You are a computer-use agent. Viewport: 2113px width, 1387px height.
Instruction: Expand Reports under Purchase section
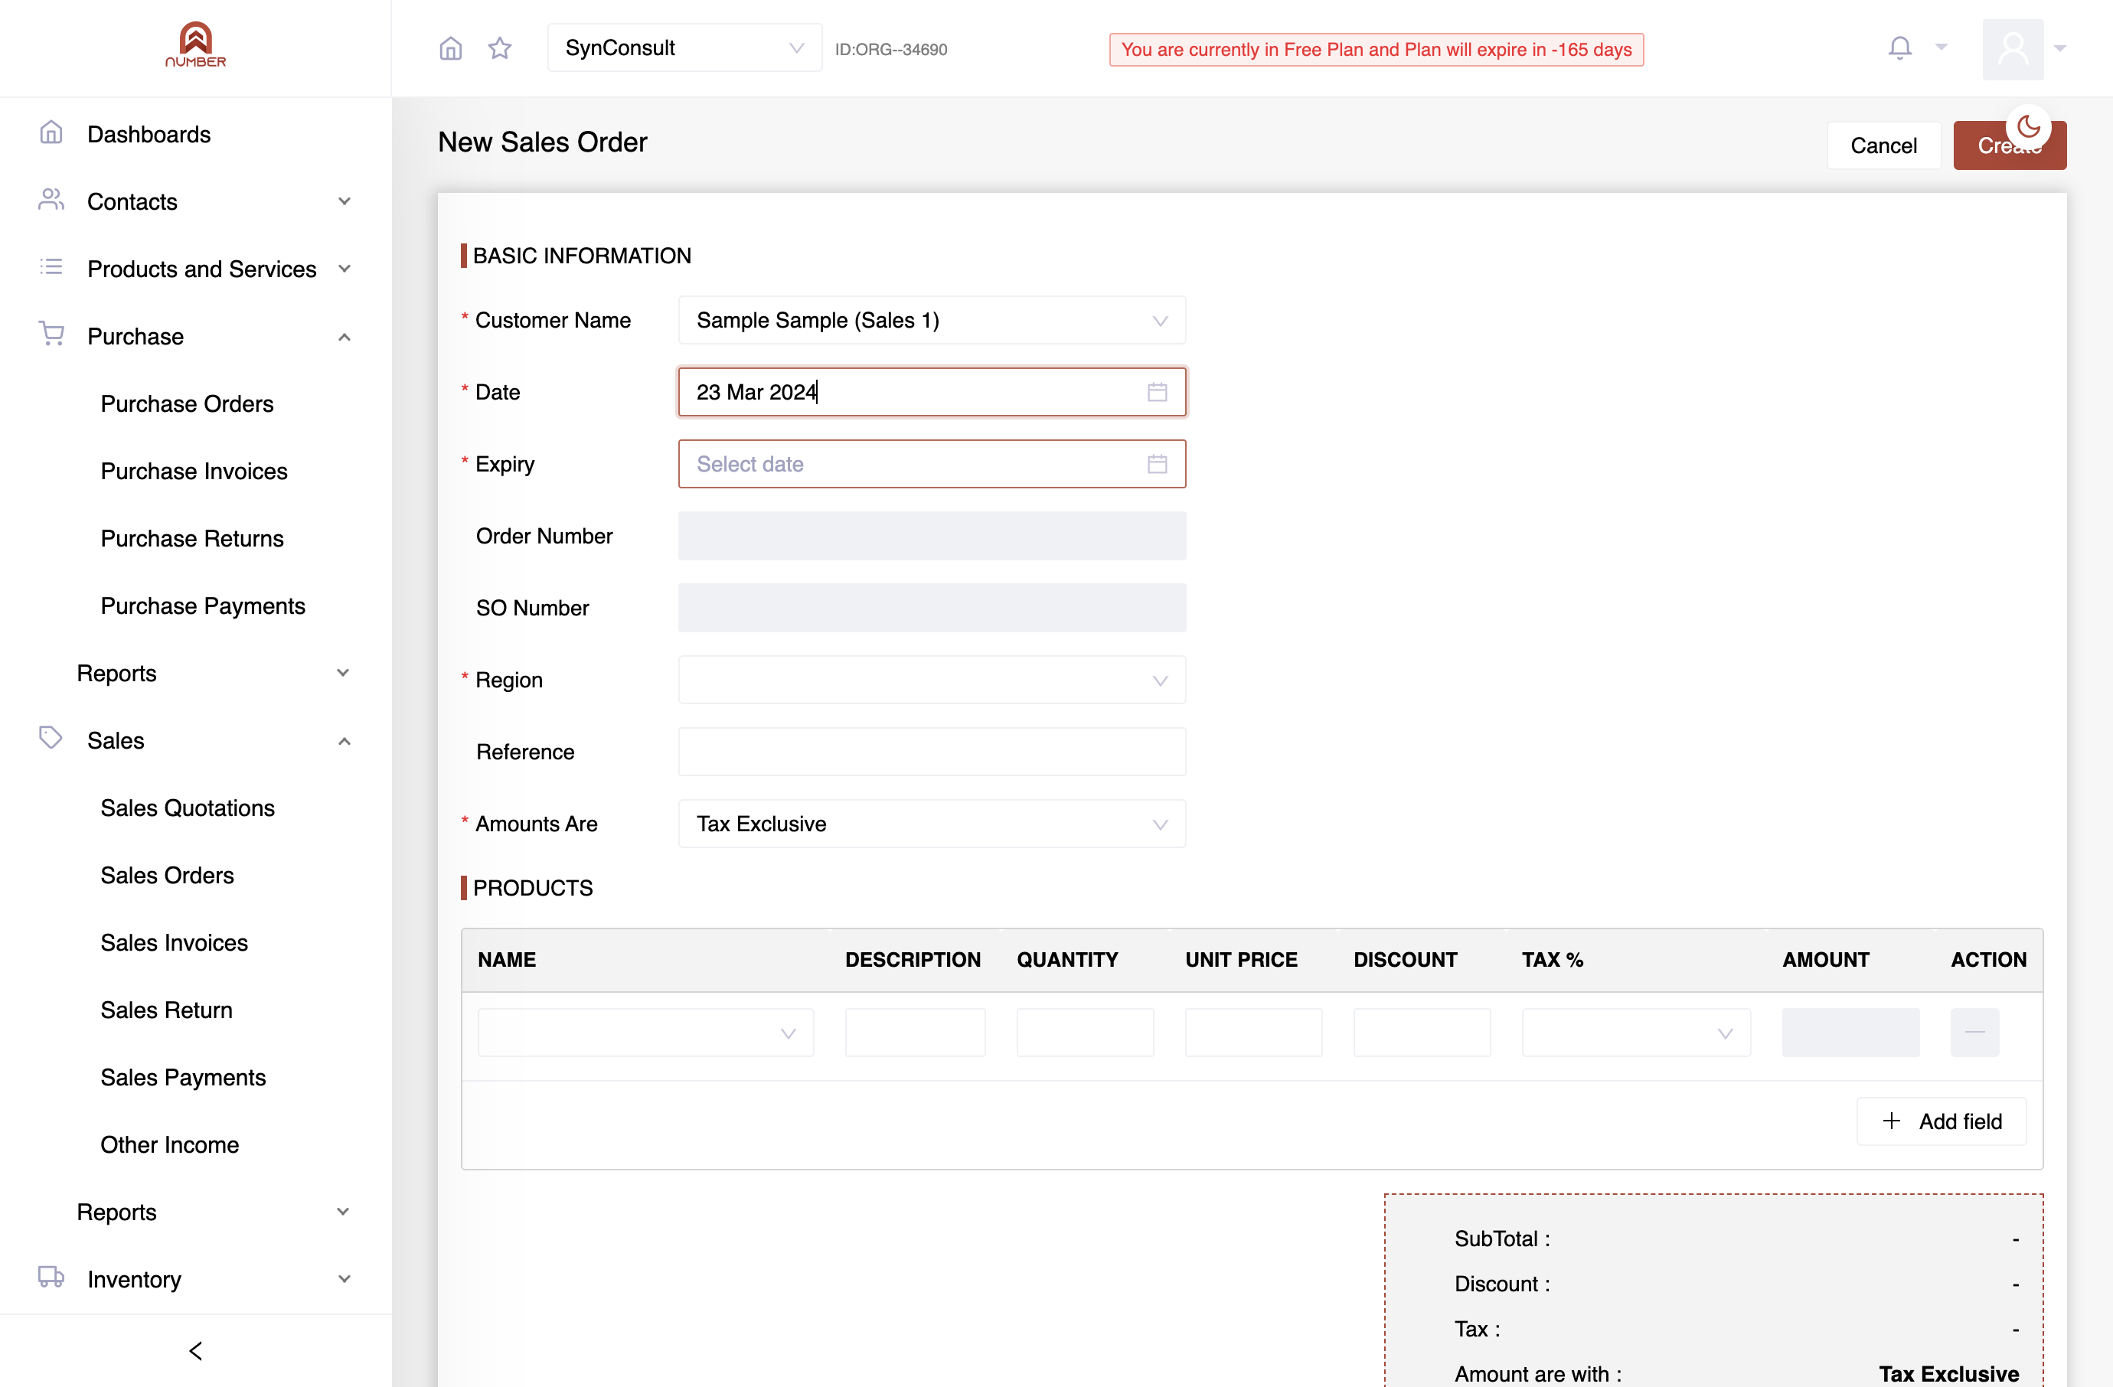[x=343, y=673]
